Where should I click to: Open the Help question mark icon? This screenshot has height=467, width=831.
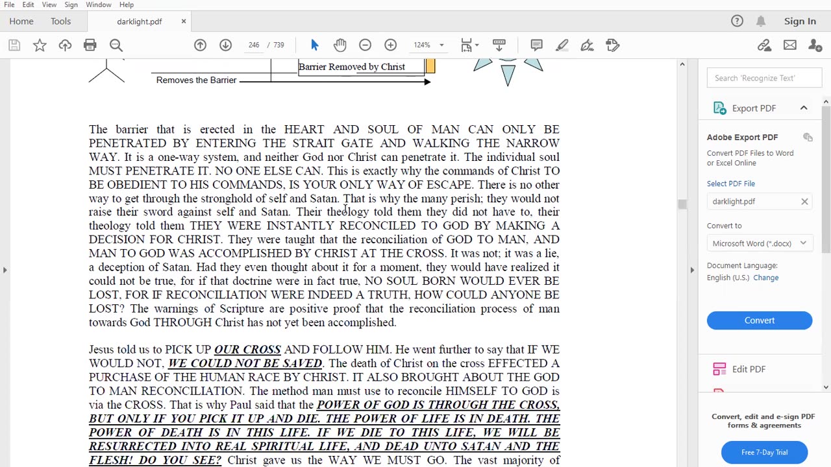pyautogui.click(x=737, y=21)
